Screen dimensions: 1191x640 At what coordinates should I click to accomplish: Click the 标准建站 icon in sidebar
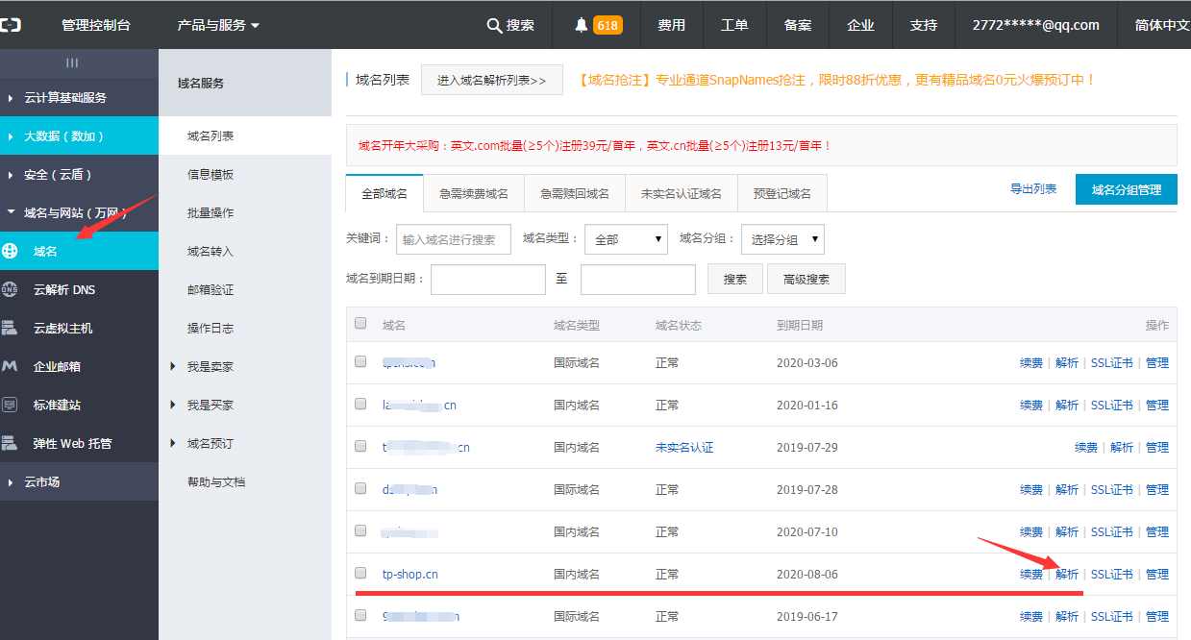point(11,405)
